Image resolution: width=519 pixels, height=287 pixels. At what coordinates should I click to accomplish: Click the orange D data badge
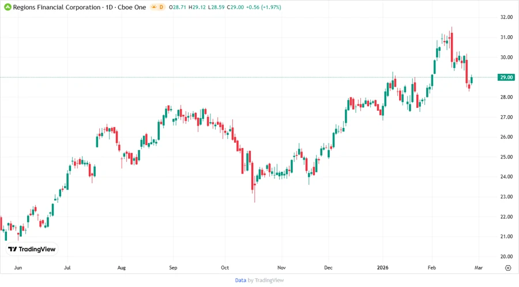(x=161, y=7)
